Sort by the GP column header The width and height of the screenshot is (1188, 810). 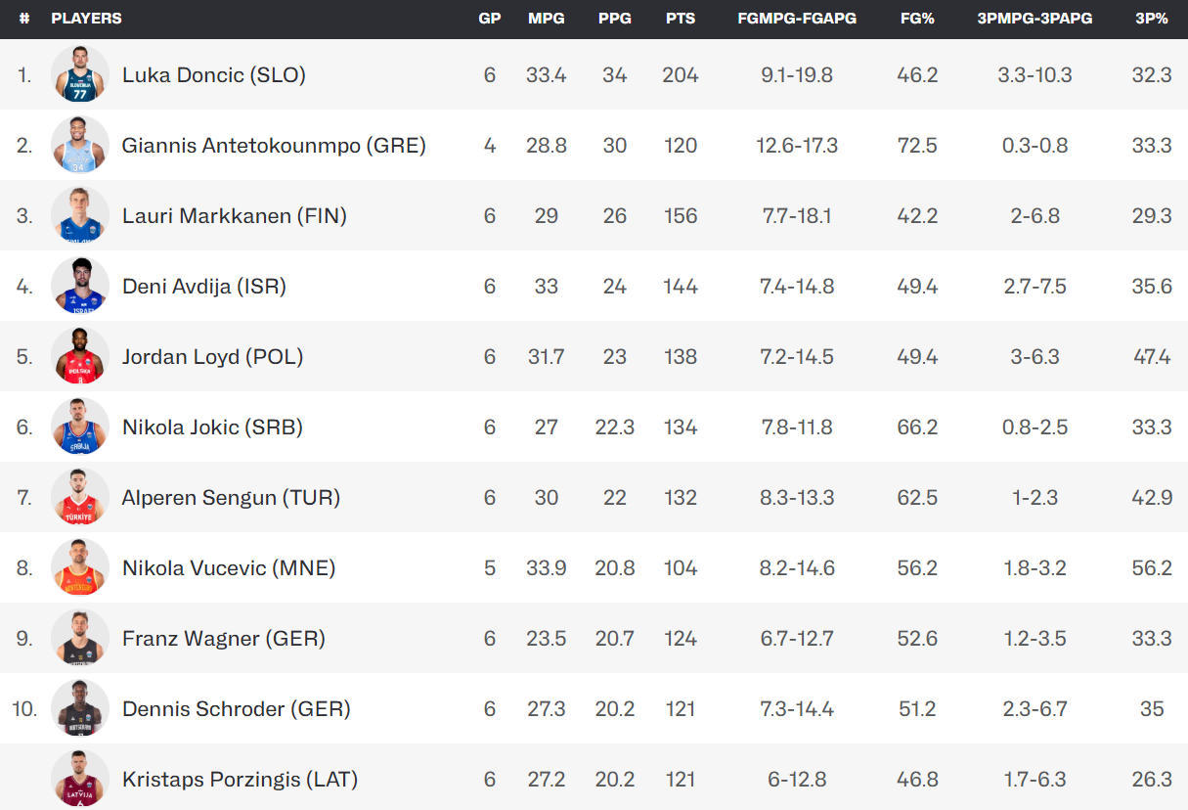point(490,19)
